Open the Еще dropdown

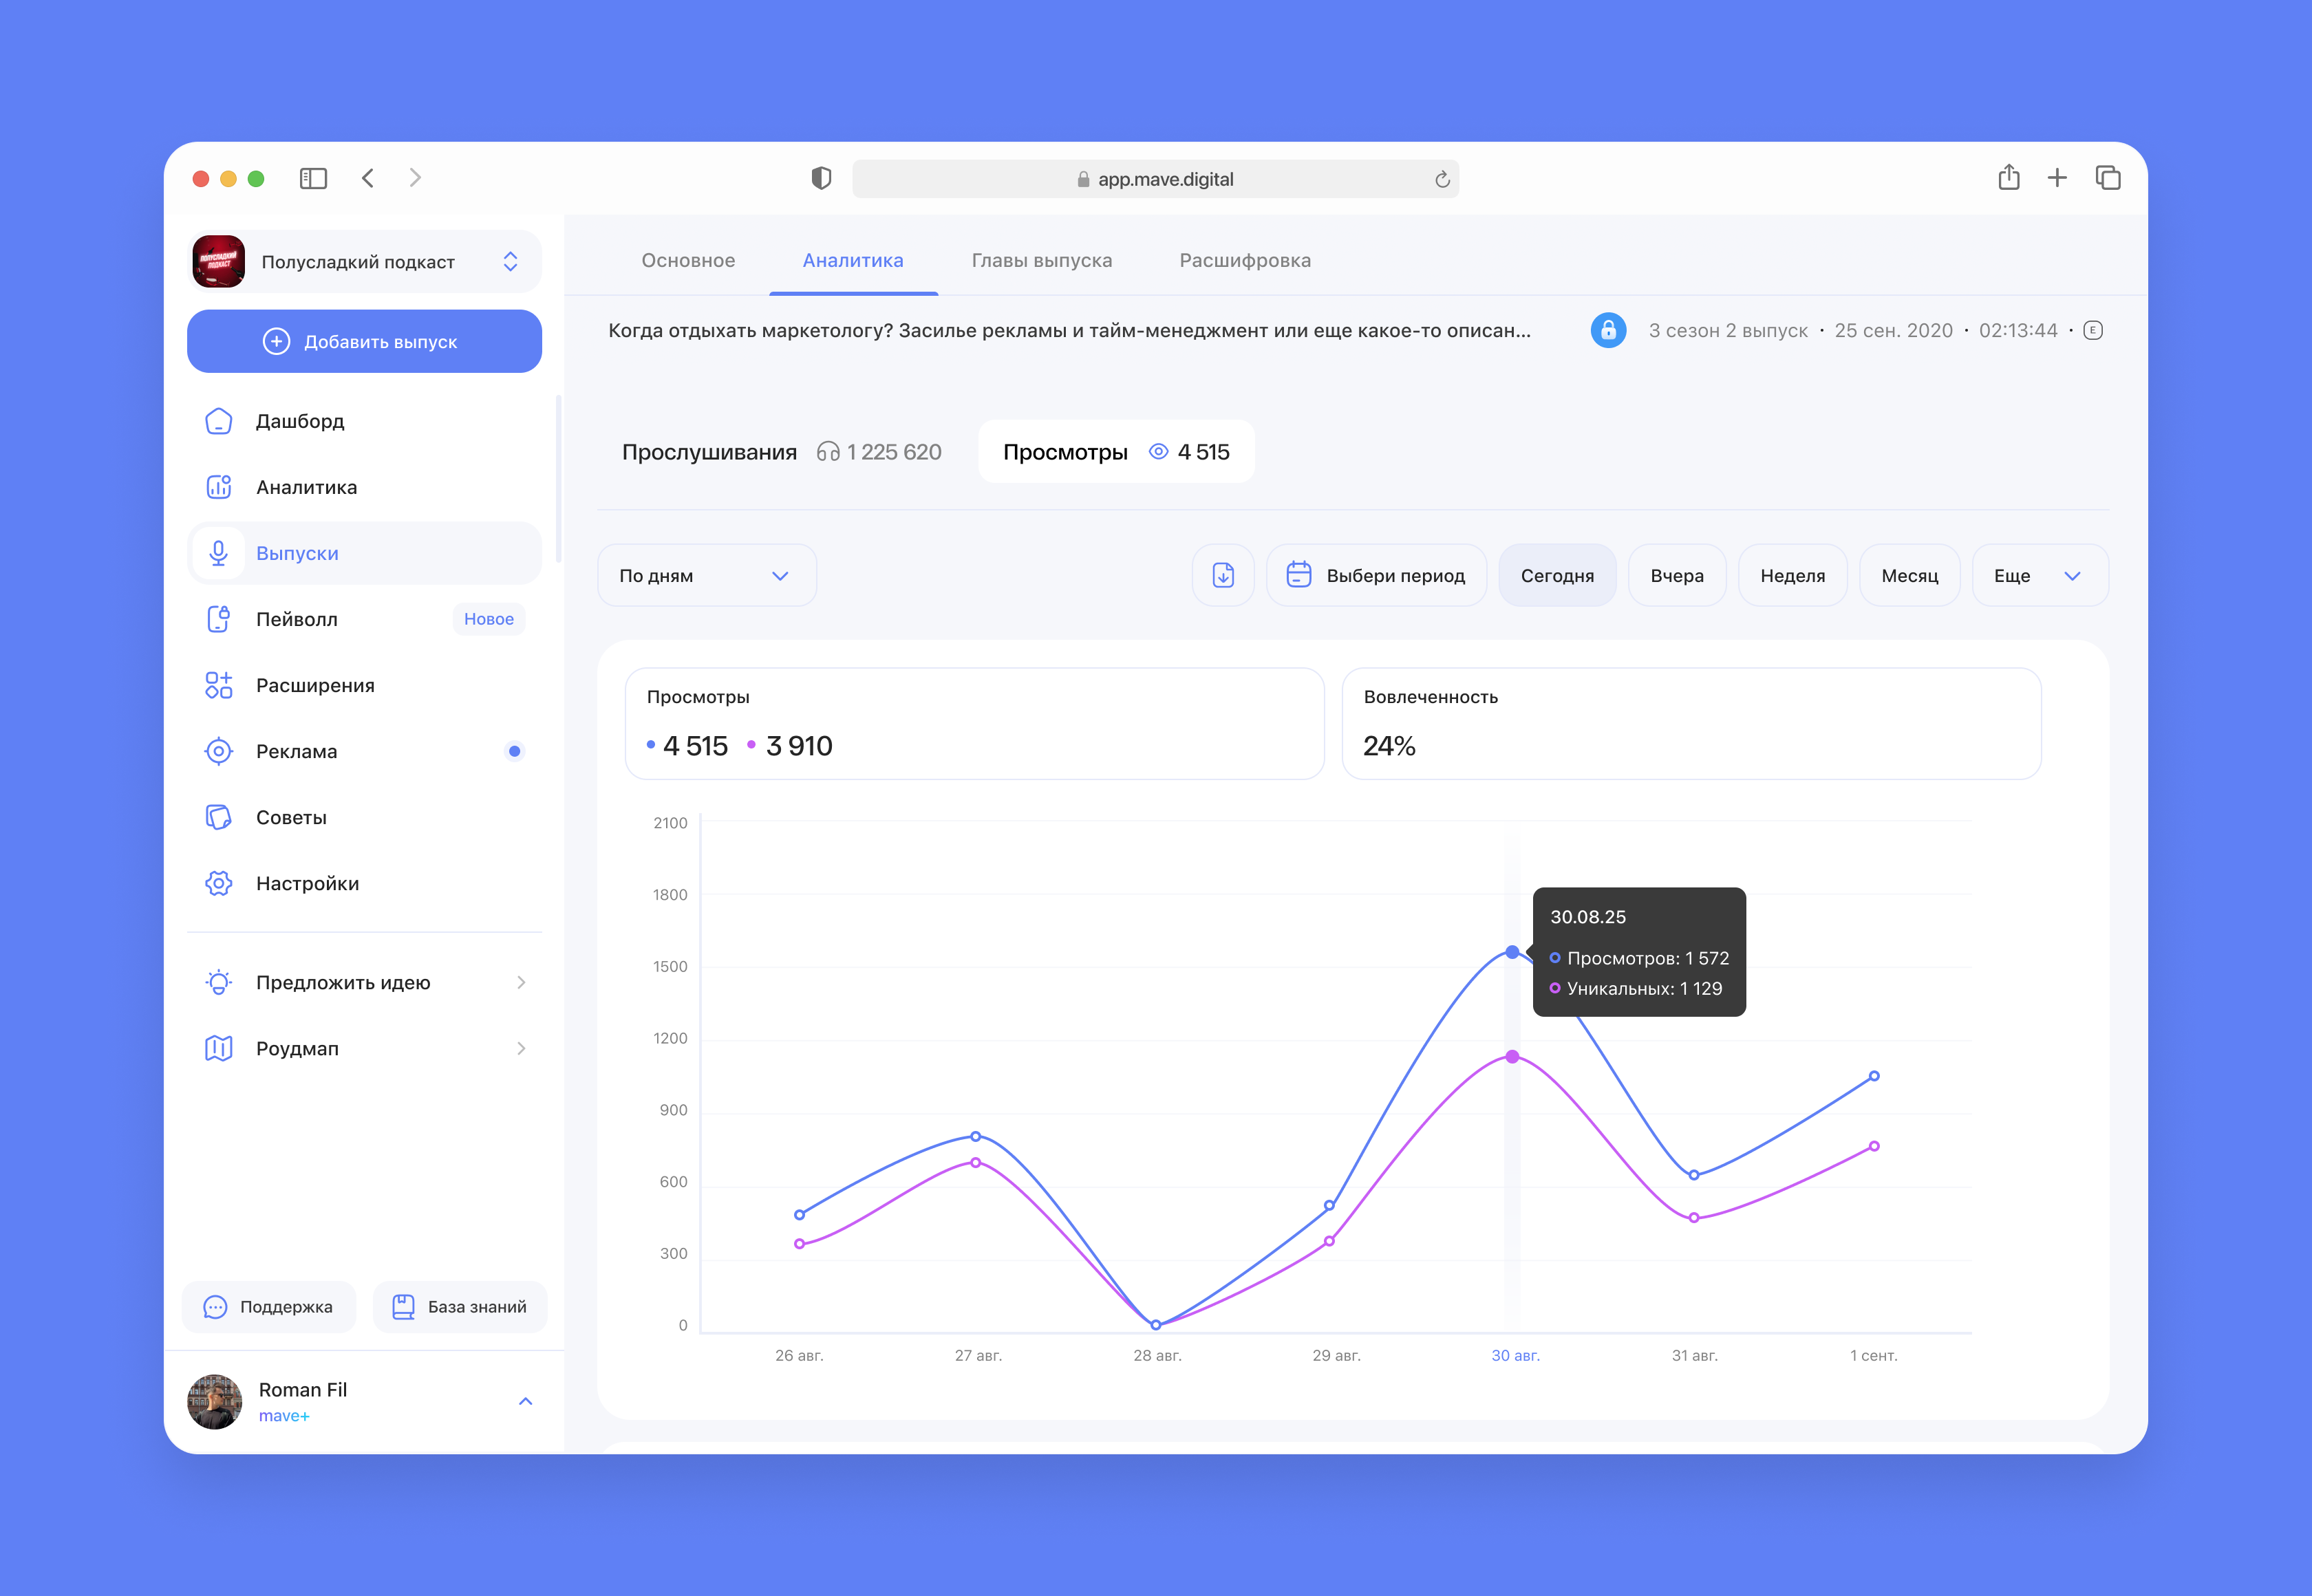pyautogui.click(x=2040, y=575)
